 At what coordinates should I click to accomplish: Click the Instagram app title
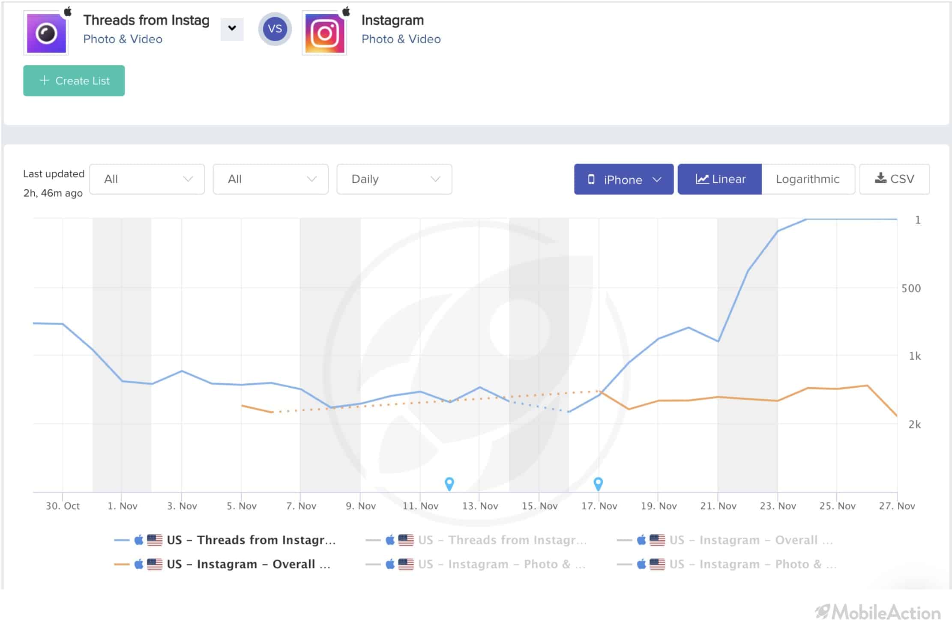392,20
